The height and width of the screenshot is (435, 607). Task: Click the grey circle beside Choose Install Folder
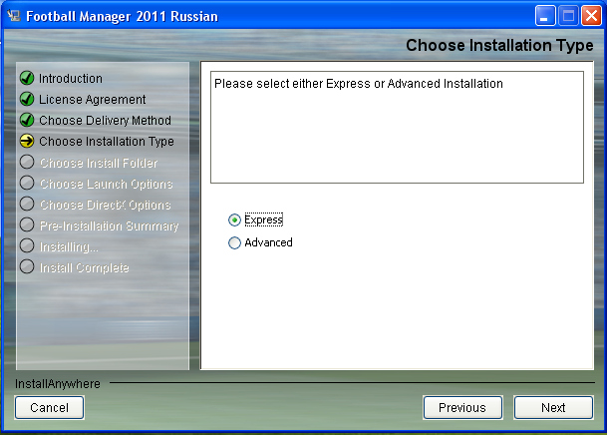[27, 162]
